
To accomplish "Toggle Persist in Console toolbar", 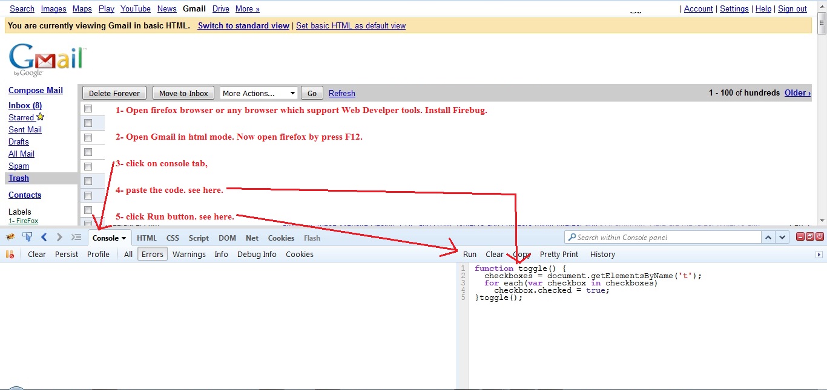I will click(67, 255).
